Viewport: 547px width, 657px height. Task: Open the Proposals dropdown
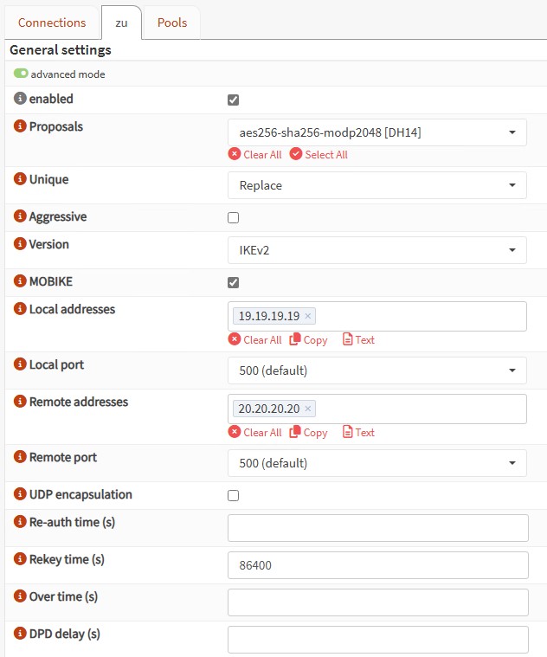pyautogui.click(x=376, y=132)
